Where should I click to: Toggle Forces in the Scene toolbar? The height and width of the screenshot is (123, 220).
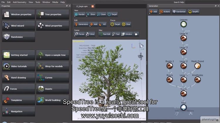[79, 34]
